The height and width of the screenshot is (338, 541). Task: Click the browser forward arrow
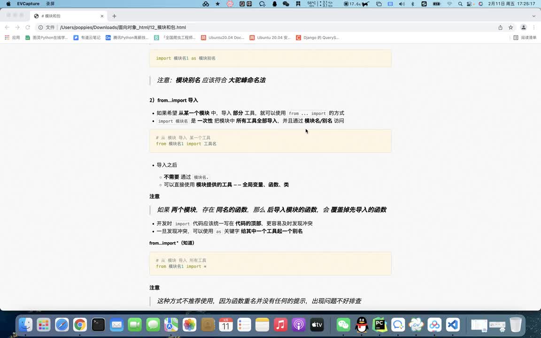[x=17, y=27]
